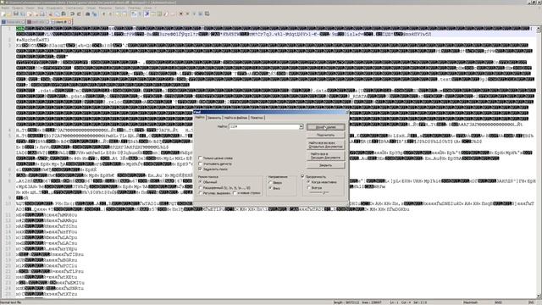Toggle the Show All Characters icon

coord(140,14)
